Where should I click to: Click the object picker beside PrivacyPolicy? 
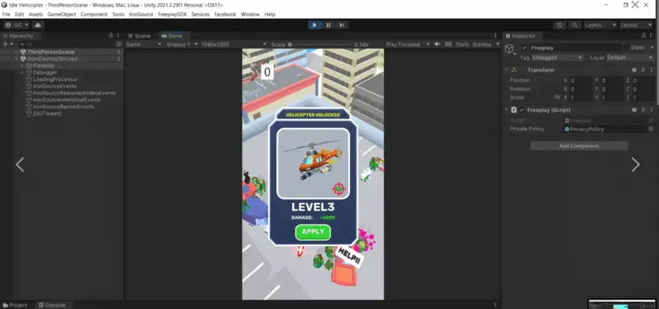click(650, 129)
